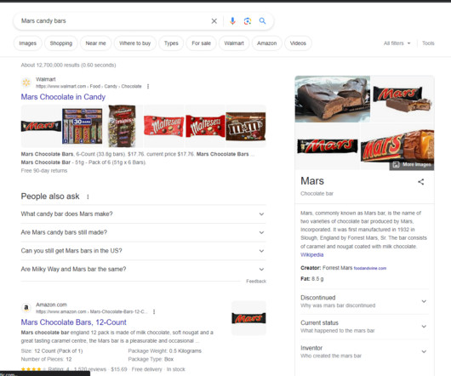Image resolution: width=451 pixels, height=376 pixels.
Task: Open the top-right Mars wrapper with bar image
Action: coord(402,99)
